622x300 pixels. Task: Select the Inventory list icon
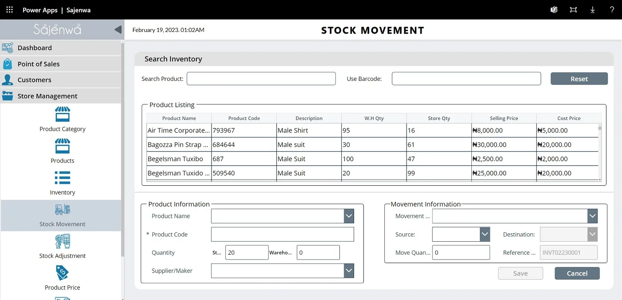(62, 178)
